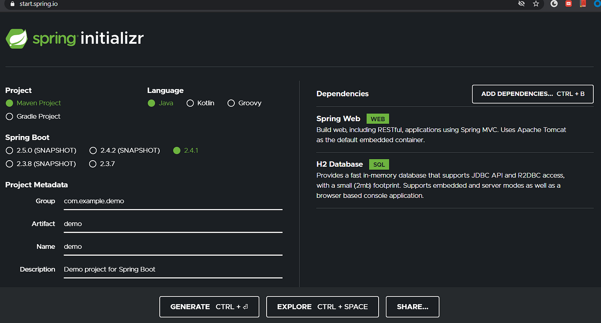
Task: Click the Spring leaf logo icon
Action: pyautogui.click(x=17, y=38)
